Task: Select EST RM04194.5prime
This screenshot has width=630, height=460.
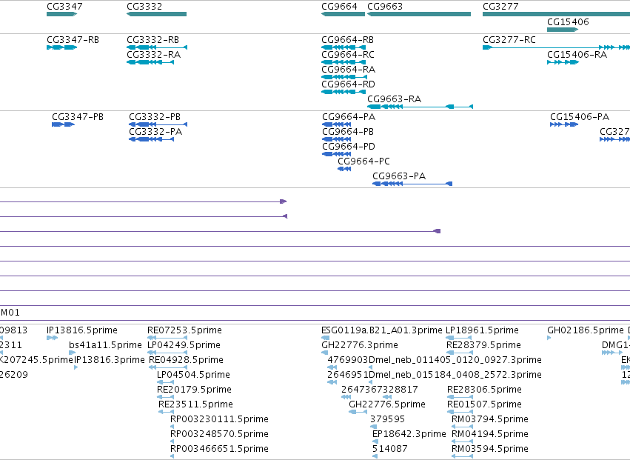Action: [x=462, y=441]
